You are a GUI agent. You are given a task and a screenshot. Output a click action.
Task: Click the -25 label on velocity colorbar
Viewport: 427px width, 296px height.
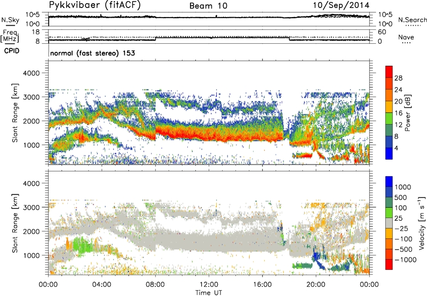pos(402,229)
